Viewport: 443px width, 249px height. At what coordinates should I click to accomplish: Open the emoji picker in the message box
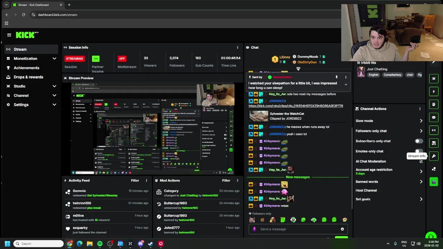tap(342, 229)
